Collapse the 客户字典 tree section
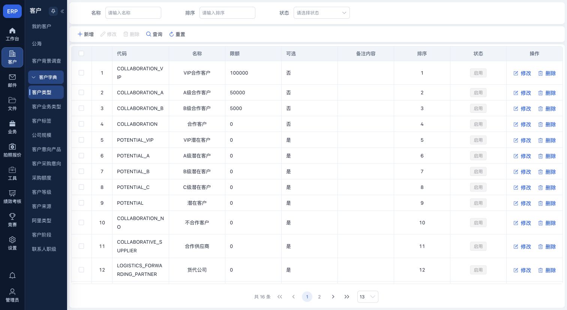 click(46, 77)
